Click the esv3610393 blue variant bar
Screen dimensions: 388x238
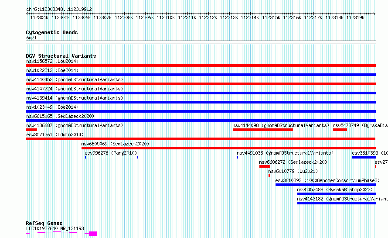pyautogui.click(x=364, y=157)
